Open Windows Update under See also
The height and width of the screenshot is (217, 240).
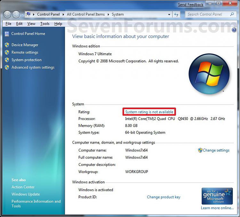point(26,194)
